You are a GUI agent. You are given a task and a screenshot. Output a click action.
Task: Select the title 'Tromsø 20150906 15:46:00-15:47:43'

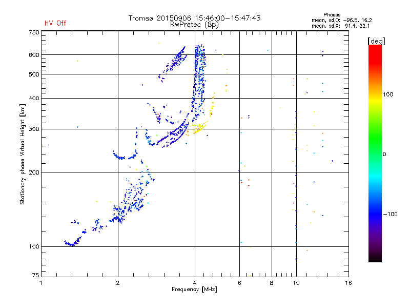tap(194, 18)
